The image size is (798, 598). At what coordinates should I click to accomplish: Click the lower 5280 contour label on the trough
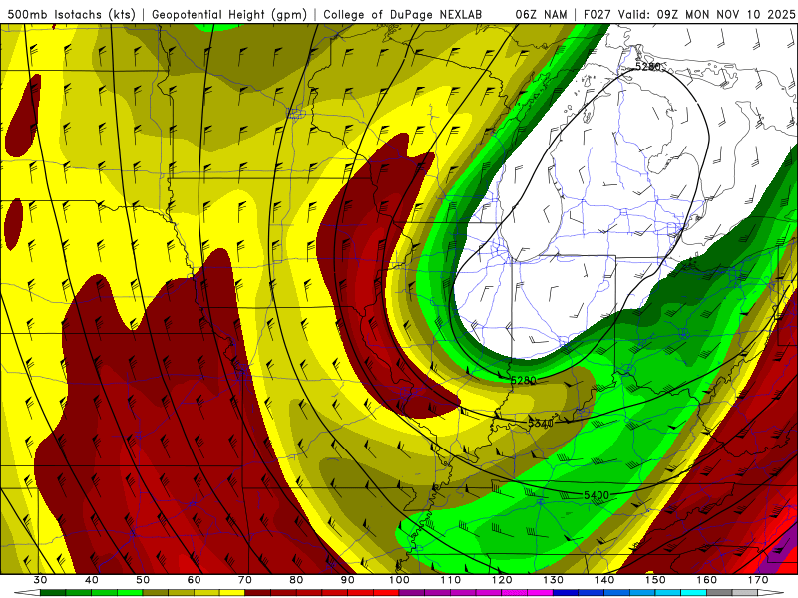(523, 380)
